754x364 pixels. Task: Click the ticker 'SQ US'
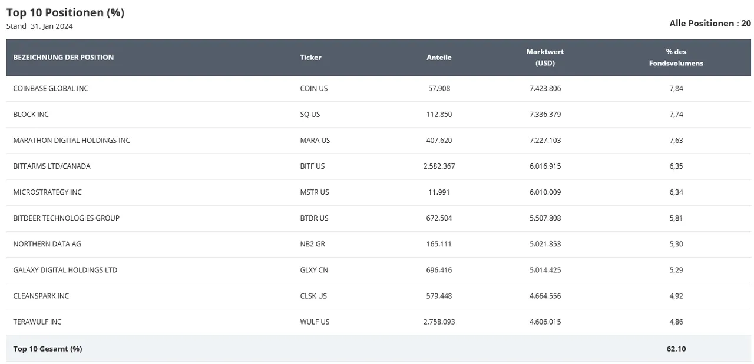pos(310,114)
